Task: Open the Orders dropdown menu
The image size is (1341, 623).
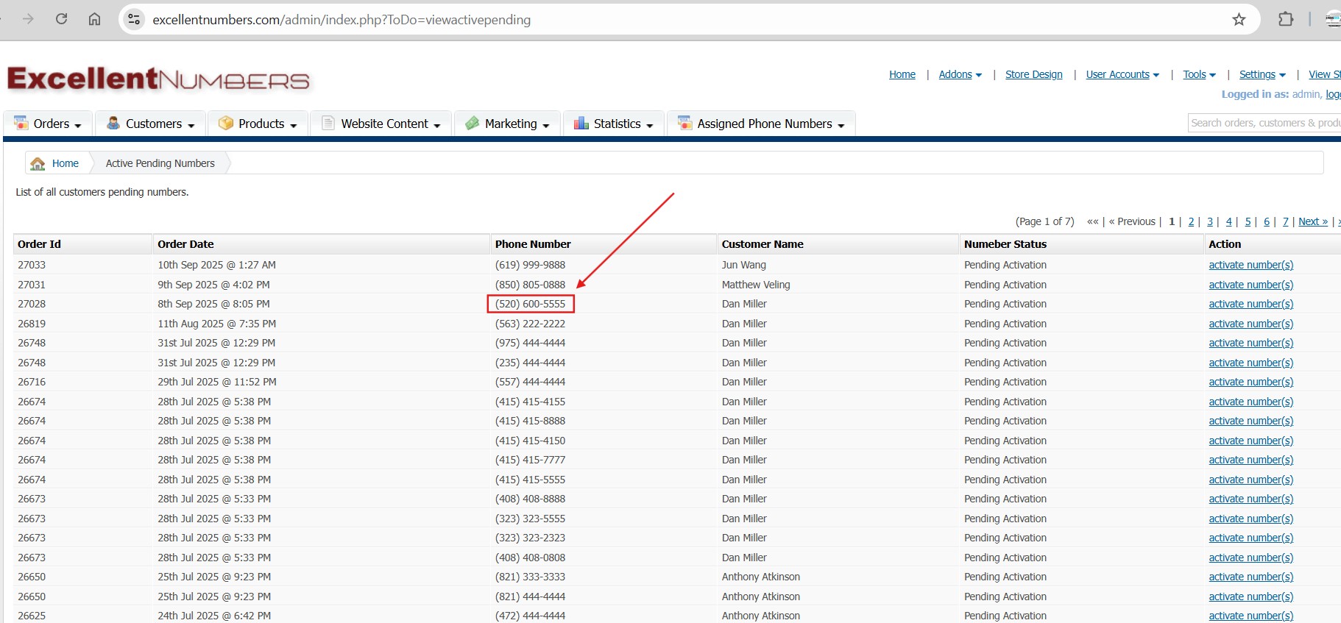Action: [x=49, y=124]
